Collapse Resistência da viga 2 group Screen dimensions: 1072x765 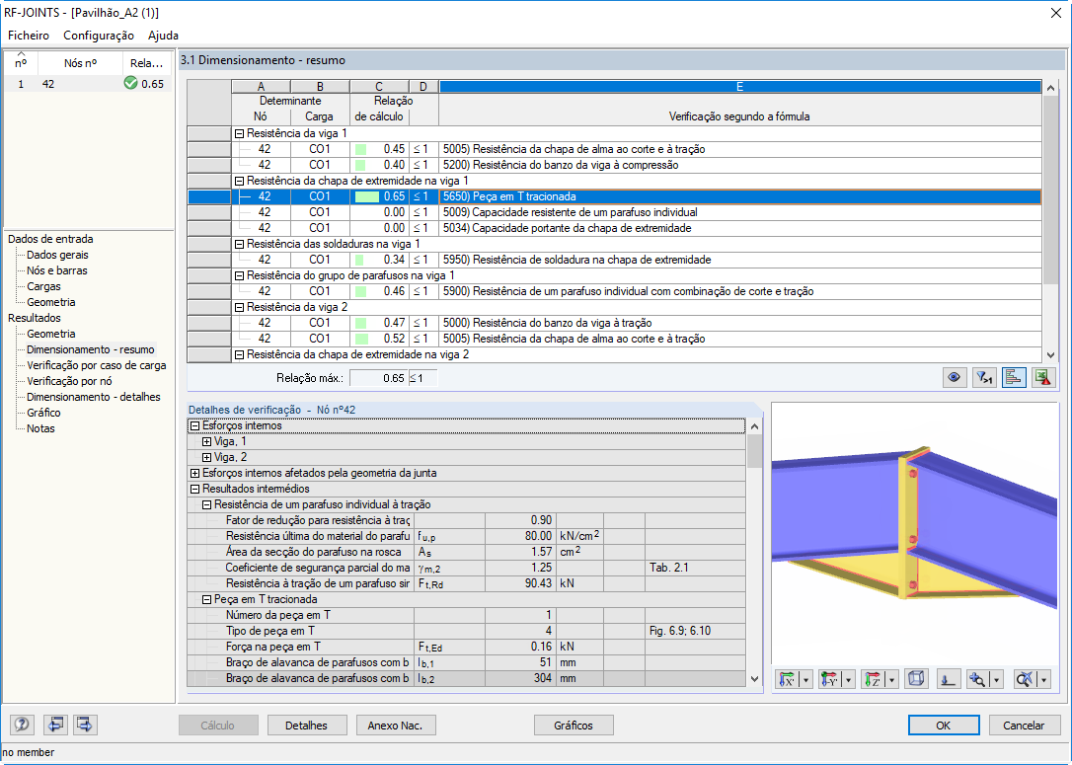[x=239, y=308]
